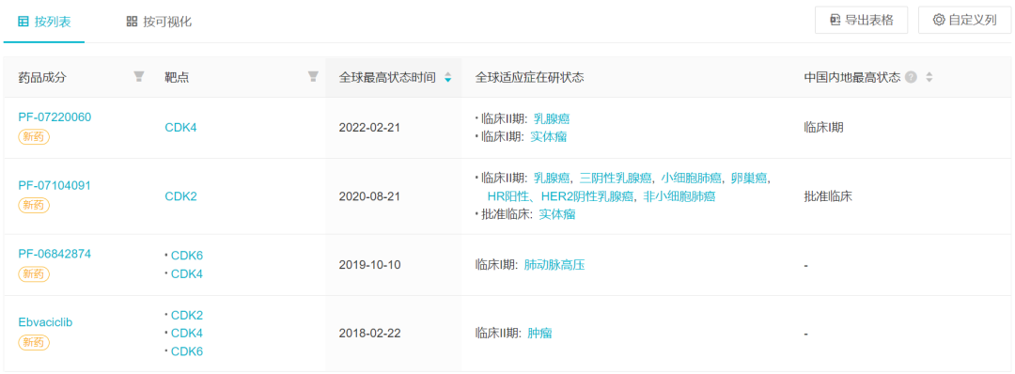Open the CDK2 target in PF-07104091 row
The width and height of the screenshot is (1015, 374).
point(180,196)
